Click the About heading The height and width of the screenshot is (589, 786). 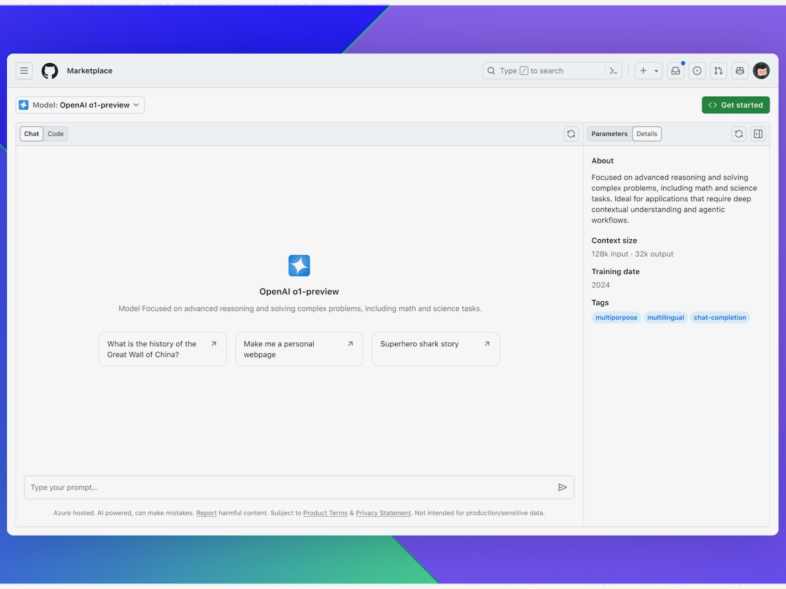pyautogui.click(x=602, y=161)
